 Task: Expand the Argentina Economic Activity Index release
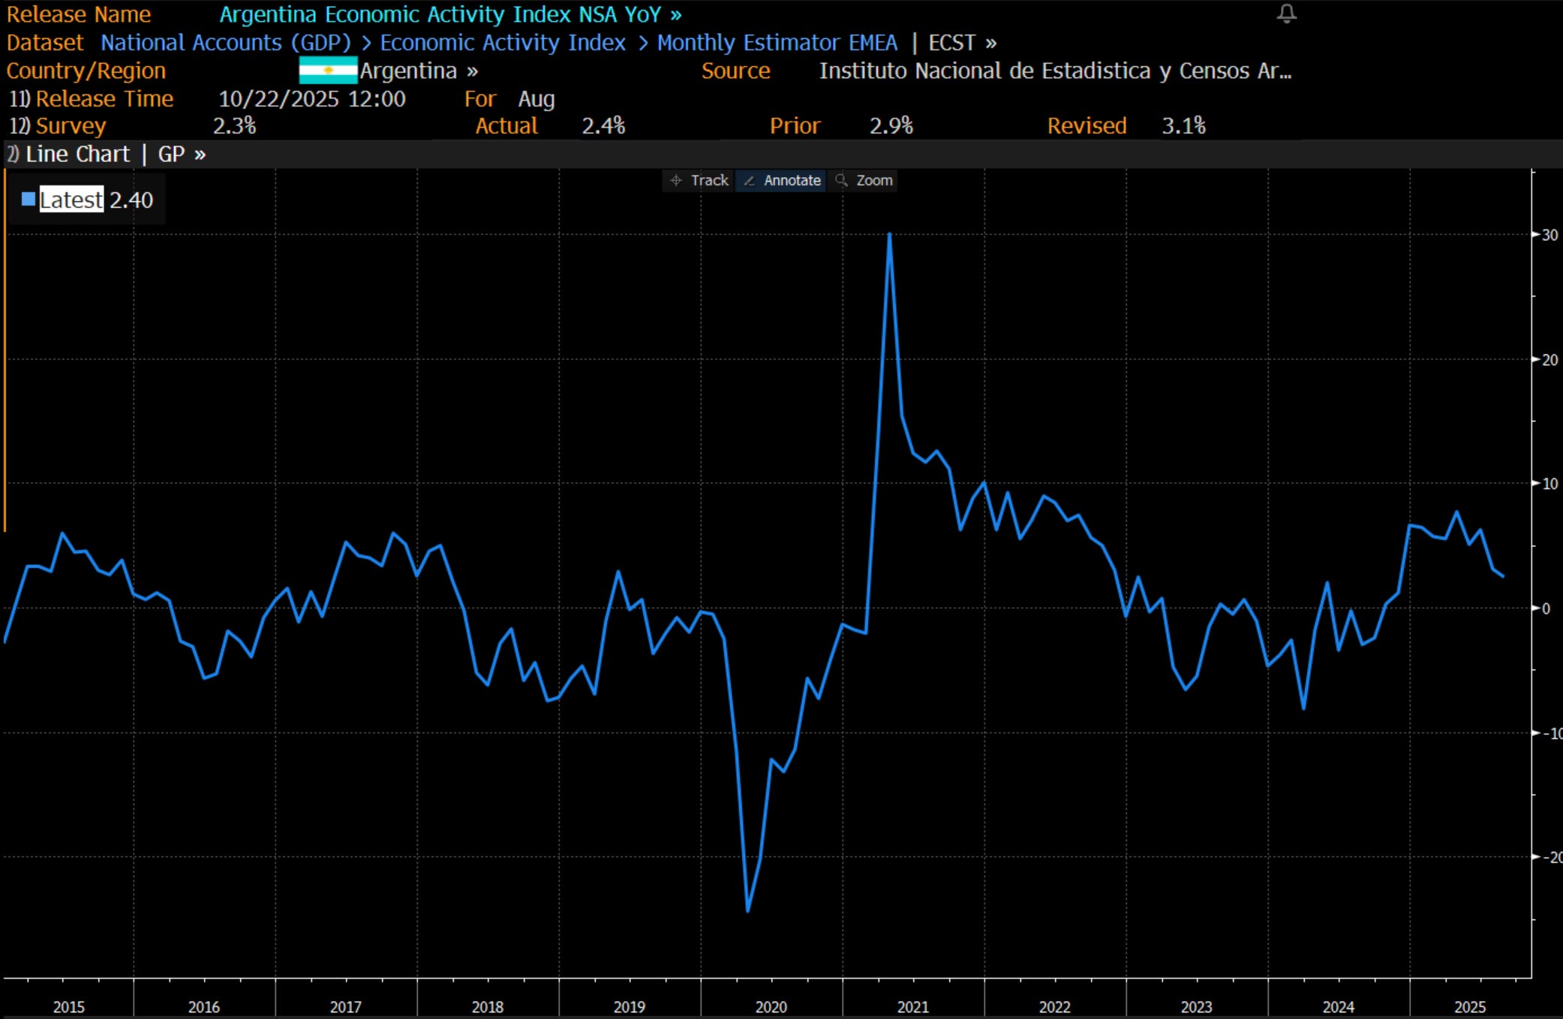449,14
